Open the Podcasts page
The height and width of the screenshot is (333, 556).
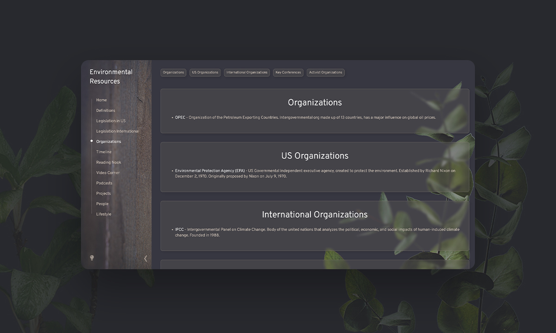pyautogui.click(x=104, y=183)
